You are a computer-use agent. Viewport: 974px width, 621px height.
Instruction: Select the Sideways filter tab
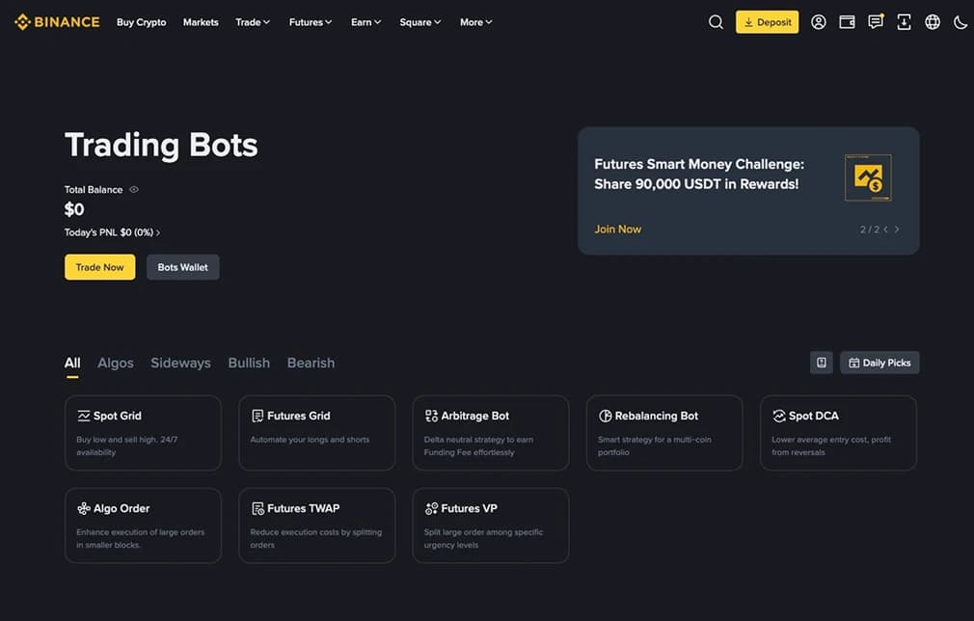point(180,362)
